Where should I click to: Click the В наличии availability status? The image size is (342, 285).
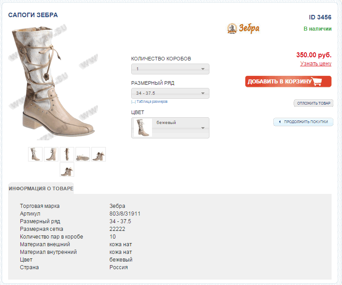click(318, 29)
